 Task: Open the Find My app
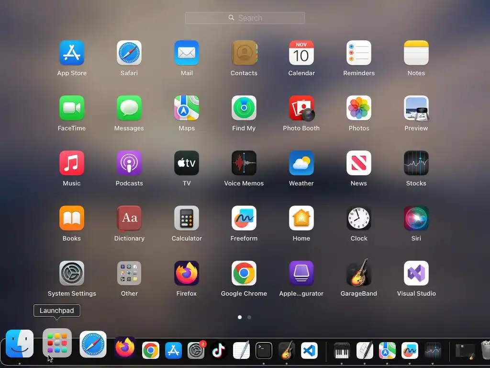[x=244, y=108]
